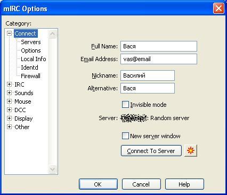
Task: Click the Connect To Server button
Action: pyautogui.click(x=151, y=151)
